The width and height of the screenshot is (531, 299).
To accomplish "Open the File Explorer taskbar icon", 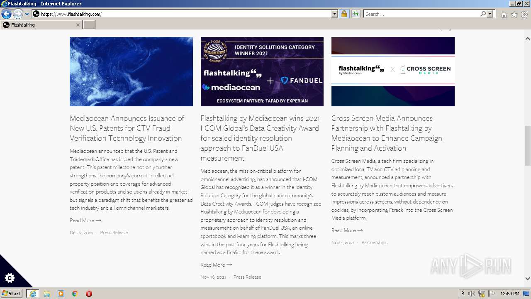I will point(47,294).
